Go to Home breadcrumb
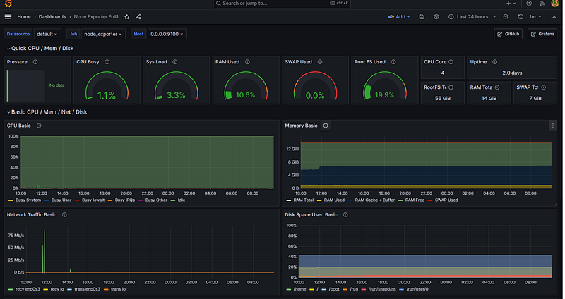This screenshot has height=299, width=565. tap(24, 16)
